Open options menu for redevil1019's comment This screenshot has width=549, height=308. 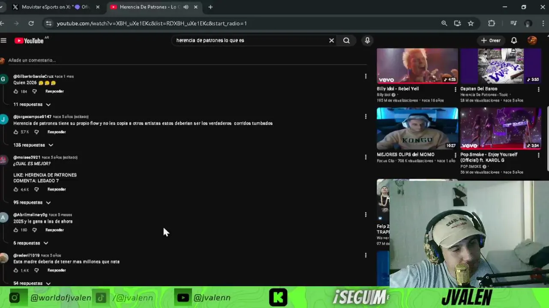point(366,255)
